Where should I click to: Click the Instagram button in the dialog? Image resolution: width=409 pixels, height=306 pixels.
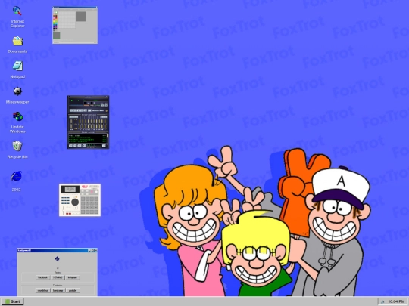pyautogui.click(x=73, y=277)
